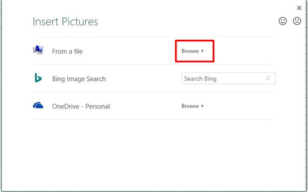This screenshot has height=192, width=308.
Task: Click the OneDrive cloud icon
Action: (x=38, y=105)
